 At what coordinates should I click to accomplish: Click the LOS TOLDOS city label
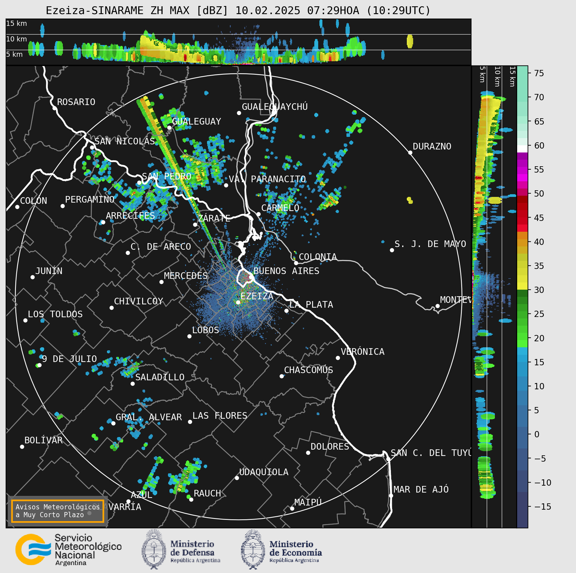tap(55, 314)
